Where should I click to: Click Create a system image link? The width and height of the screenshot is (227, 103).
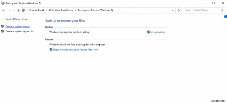(x=18, y=27)
